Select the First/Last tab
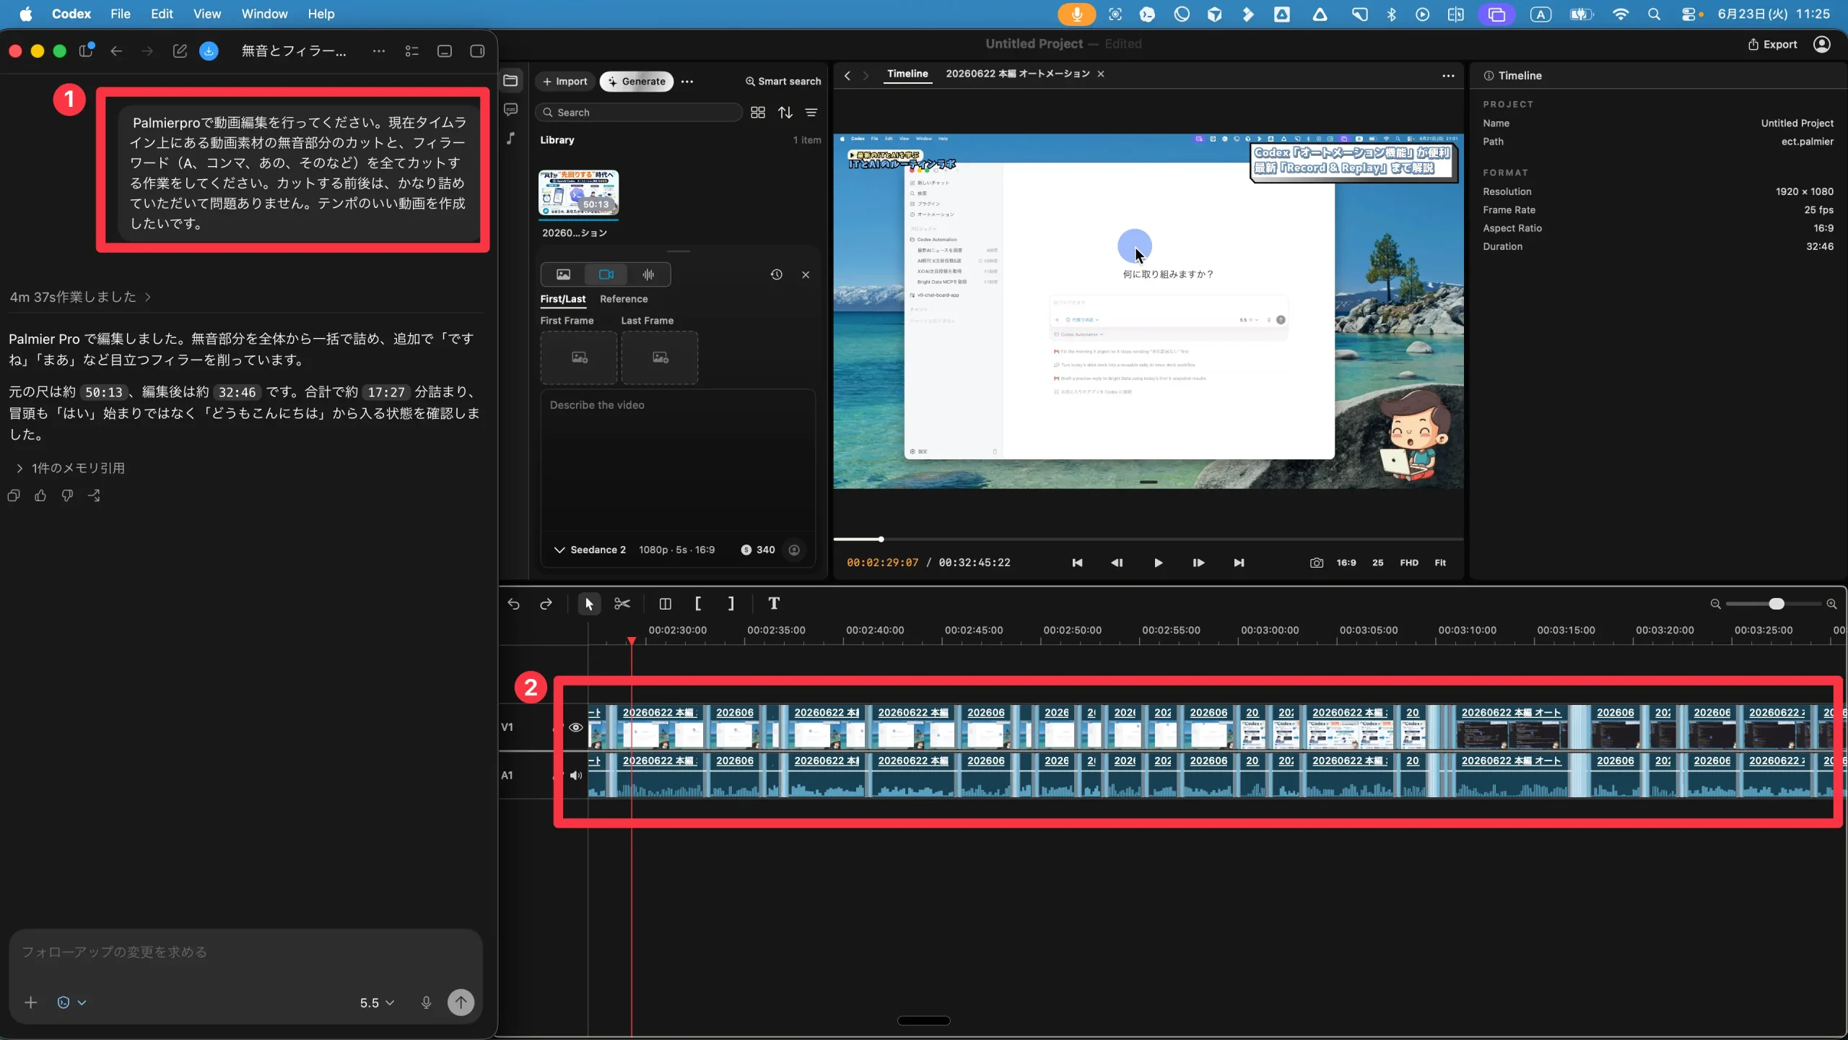1848x1040 pixels. point(563,299)
